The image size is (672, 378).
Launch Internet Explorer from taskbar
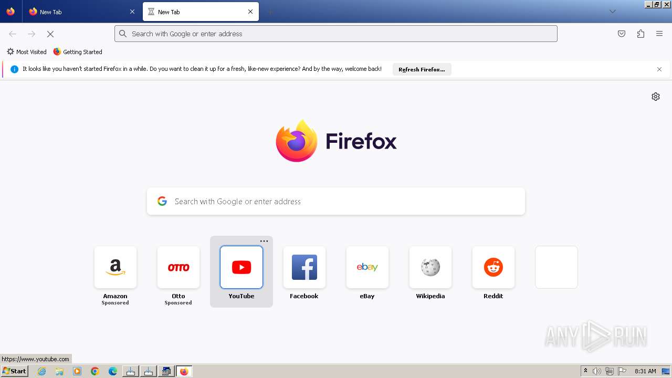(x=42, y=371)
